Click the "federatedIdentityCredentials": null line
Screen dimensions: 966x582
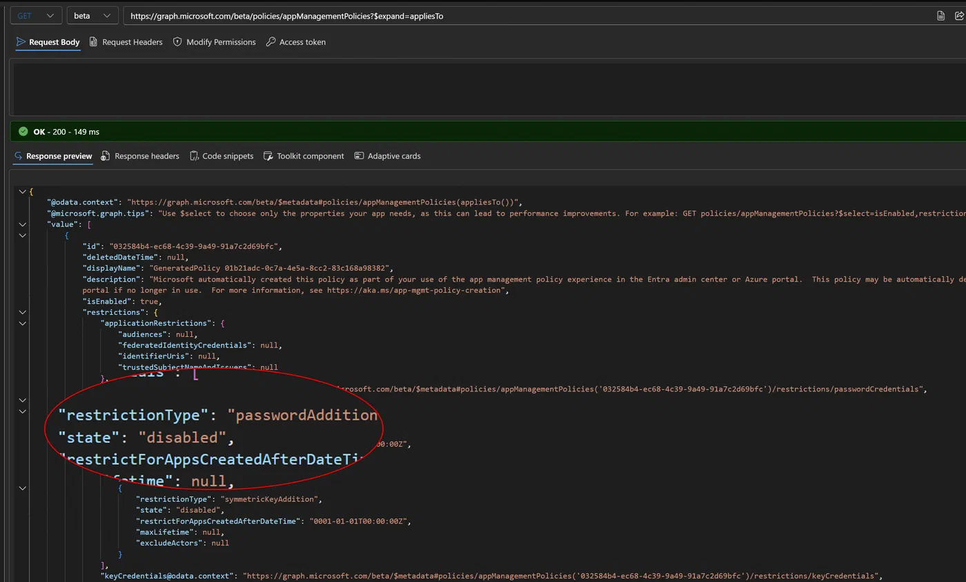click(200, 345)
